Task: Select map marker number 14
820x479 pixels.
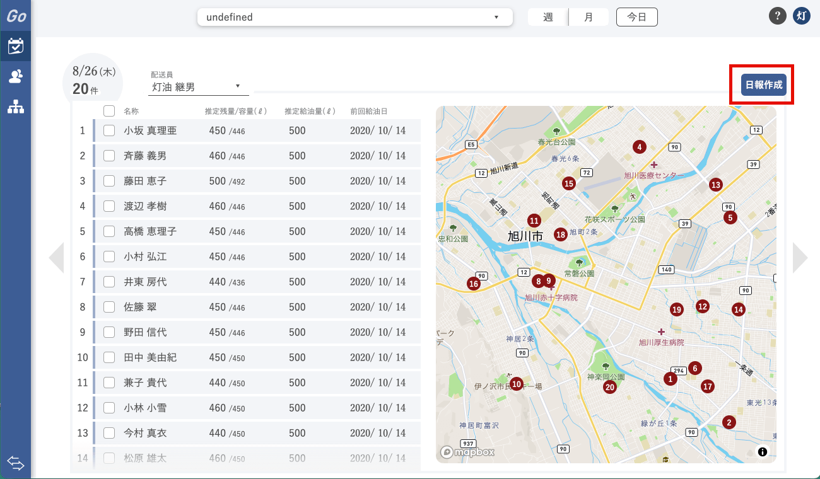Action: (739, 309)
